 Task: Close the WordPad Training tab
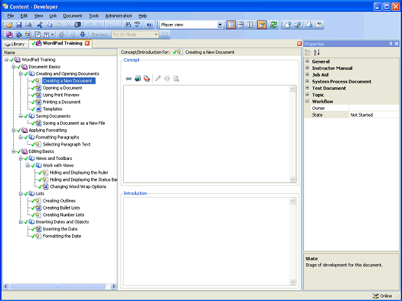[x=87, y=43]
